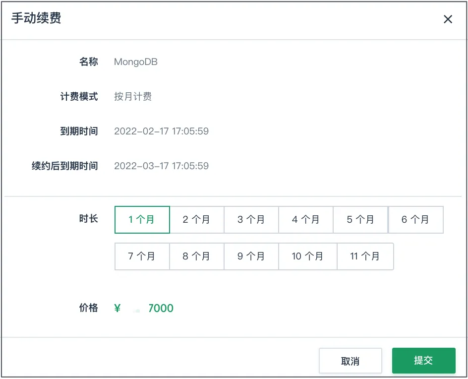
Task: Choose the 9 个月 duration button
Action: (x=251, y=256)
